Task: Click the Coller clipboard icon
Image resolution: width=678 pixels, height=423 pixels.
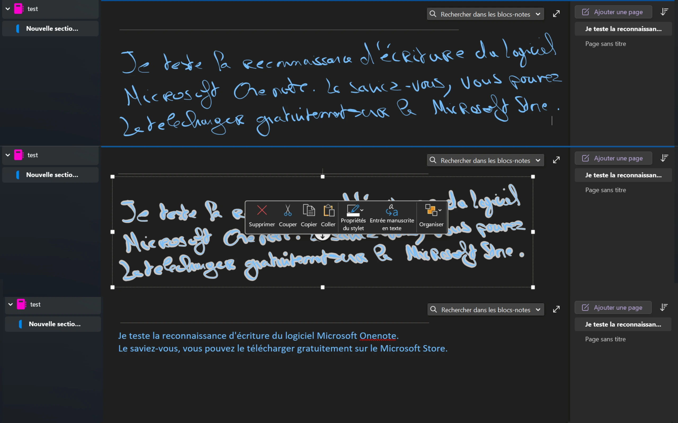Action: tap(329, 210)
